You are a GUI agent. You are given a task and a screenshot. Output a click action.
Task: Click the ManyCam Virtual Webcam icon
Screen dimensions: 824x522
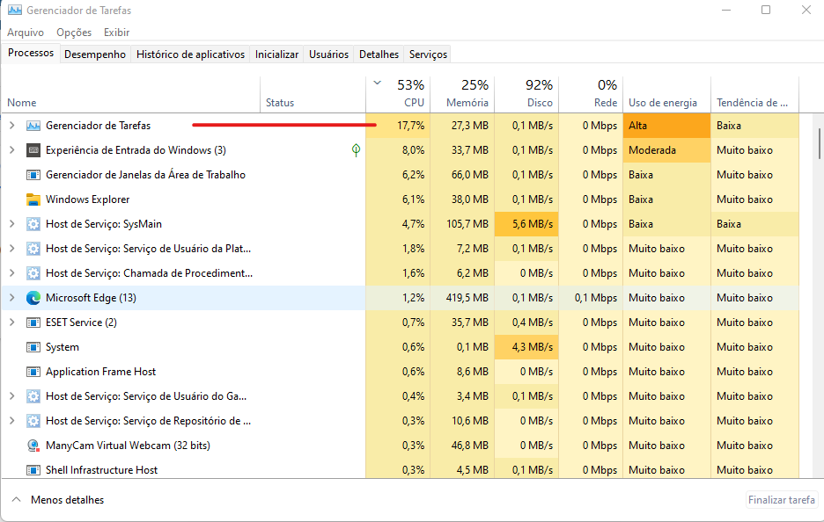33,446
